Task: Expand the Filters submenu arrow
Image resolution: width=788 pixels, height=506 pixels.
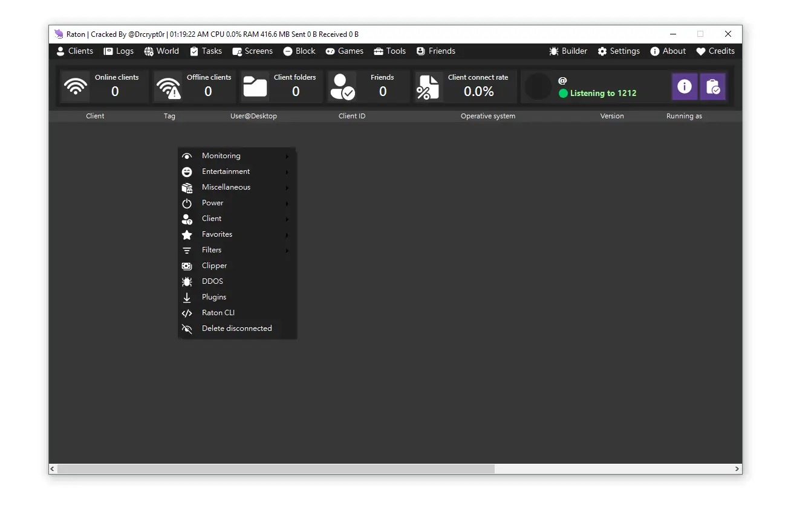Action: [287, 251]
